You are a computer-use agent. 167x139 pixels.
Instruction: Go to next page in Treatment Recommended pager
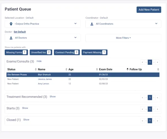(x=154, y=98)
